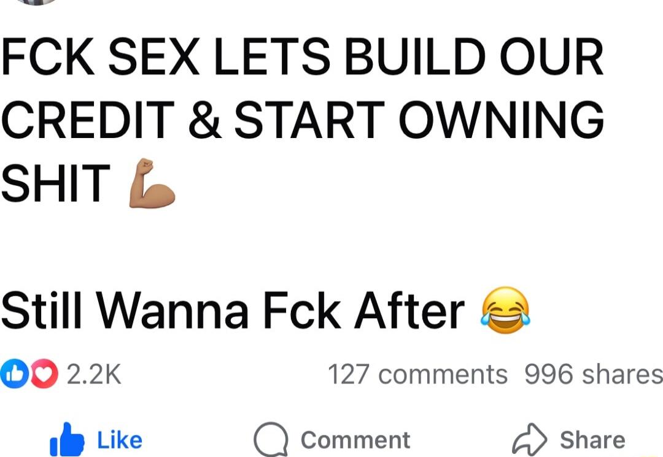Viewport: 663px width, 457px height.
Task: Click the Comment speech bubble icon
Action: (x=271, y=439)
